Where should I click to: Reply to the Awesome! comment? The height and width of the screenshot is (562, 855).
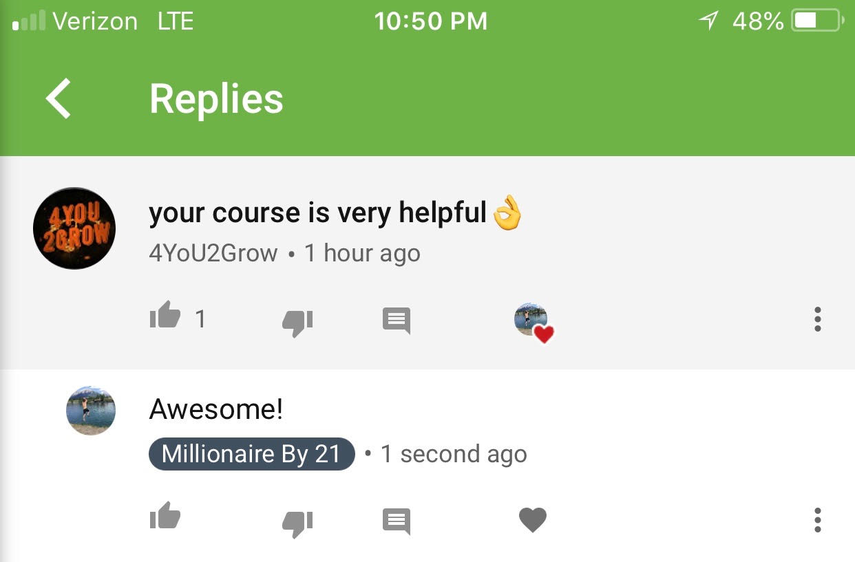pyautogui.click(x=397, y=521)
